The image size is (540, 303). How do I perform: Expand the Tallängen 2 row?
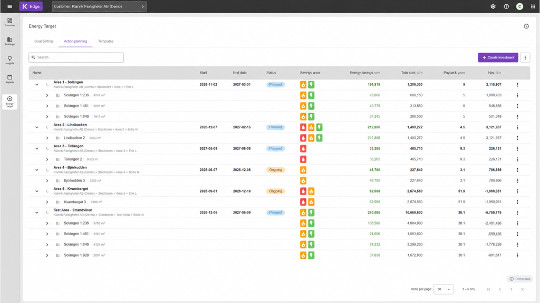[x=47, y=159]
